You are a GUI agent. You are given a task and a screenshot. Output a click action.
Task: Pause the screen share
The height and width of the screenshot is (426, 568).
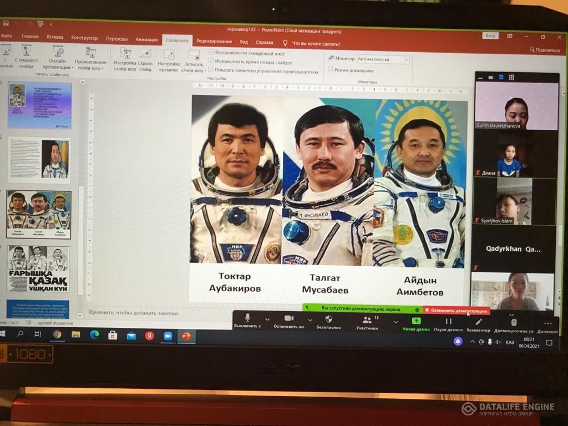(448, 321)
